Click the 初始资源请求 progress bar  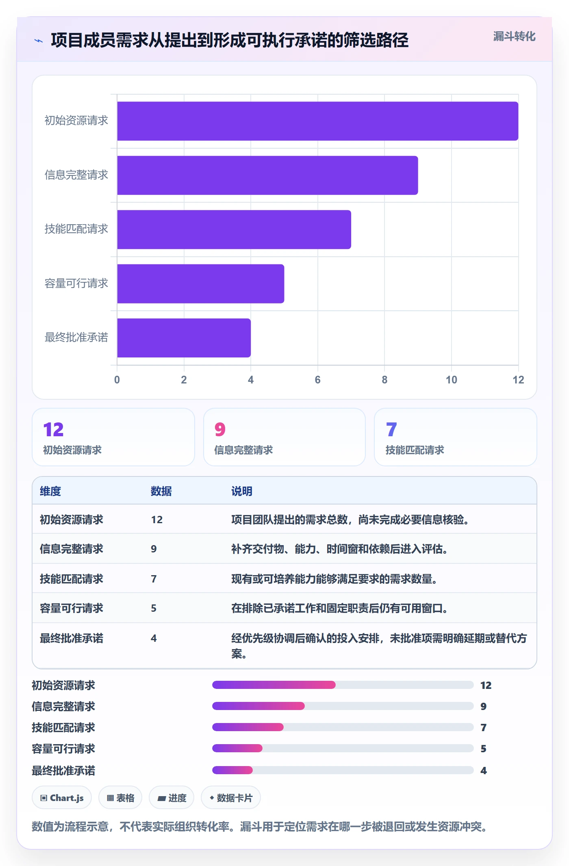tap(343, 685)
